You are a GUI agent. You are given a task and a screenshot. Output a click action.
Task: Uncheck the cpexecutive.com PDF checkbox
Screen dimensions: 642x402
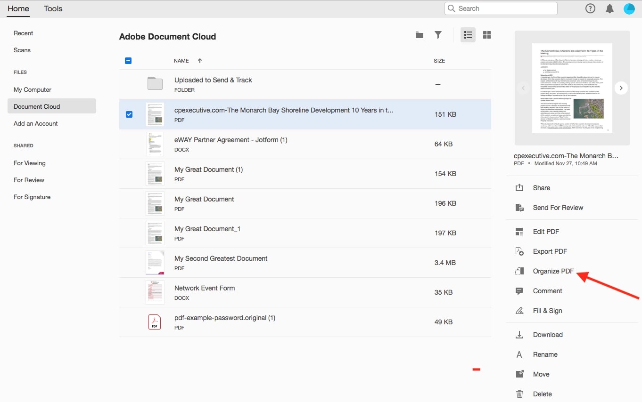[x=129, y=114]
